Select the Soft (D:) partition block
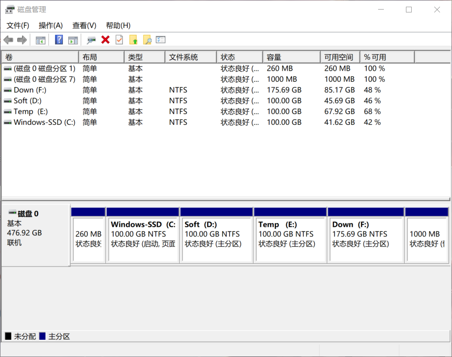The image size is (452, 357). (216, 235)
